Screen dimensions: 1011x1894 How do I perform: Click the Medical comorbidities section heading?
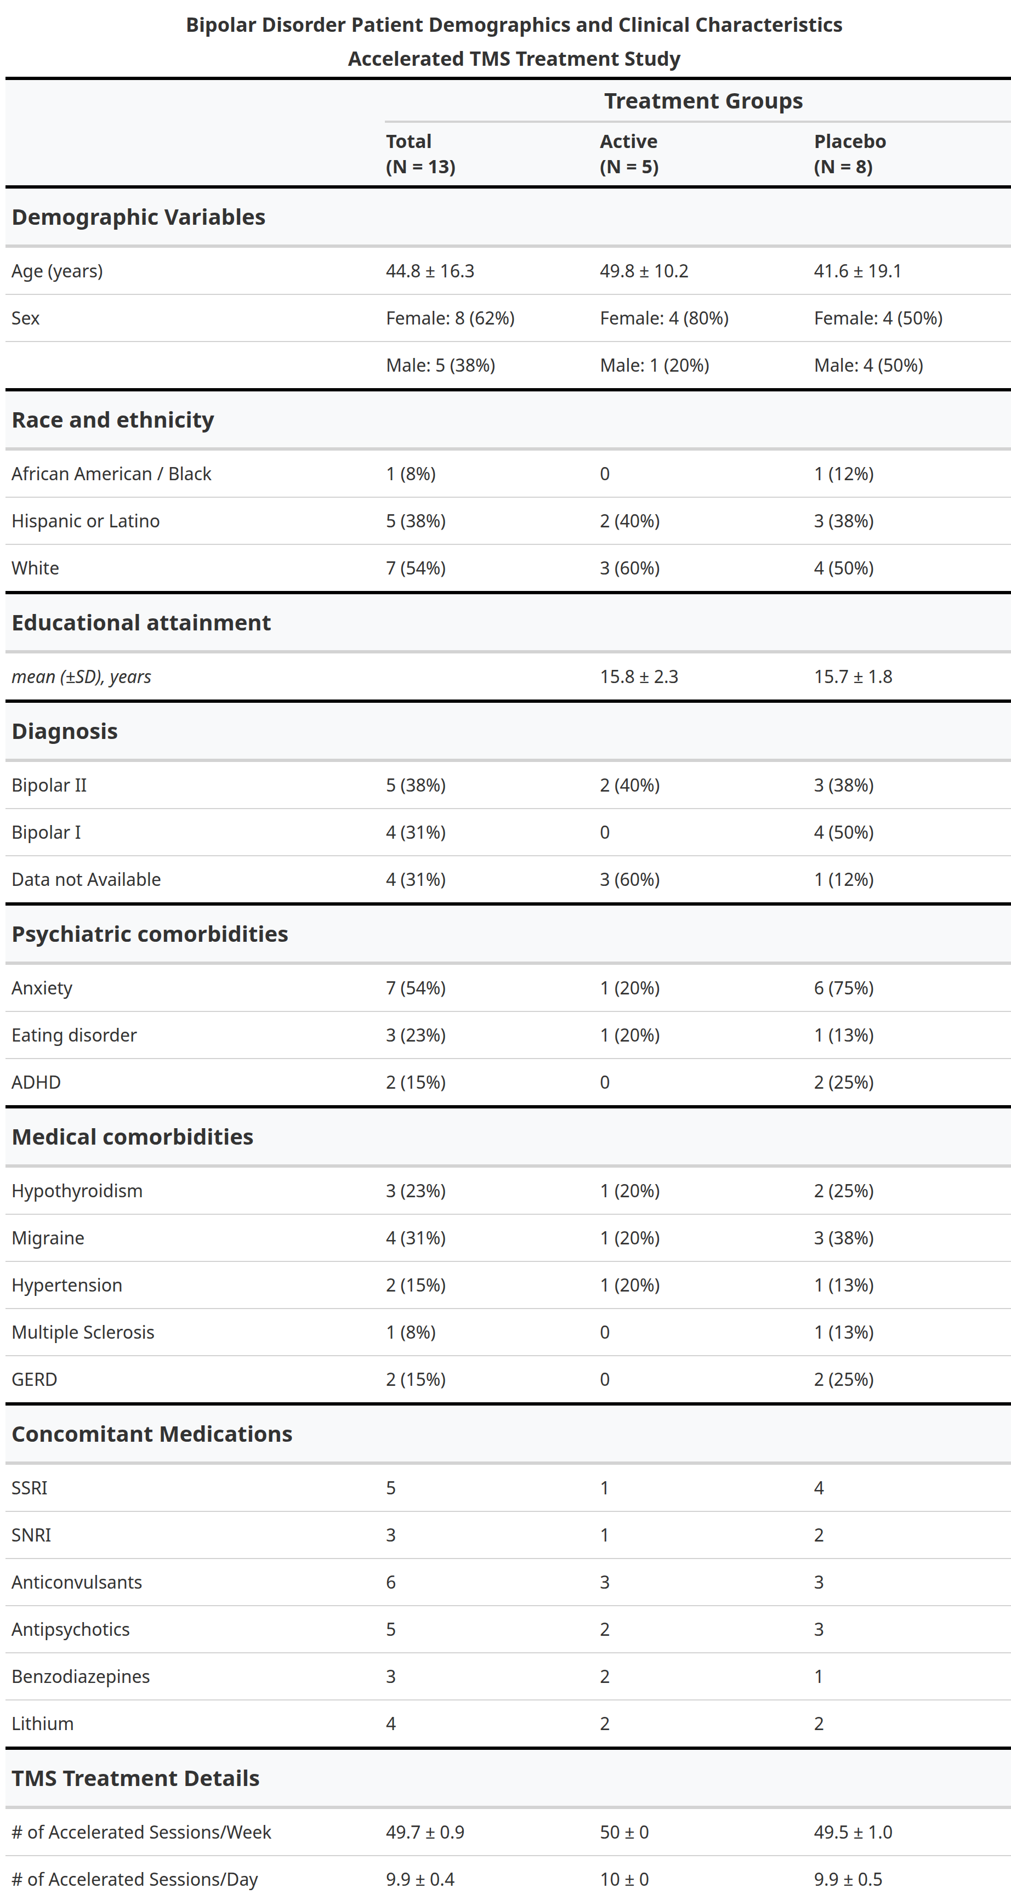point(132,1137)
